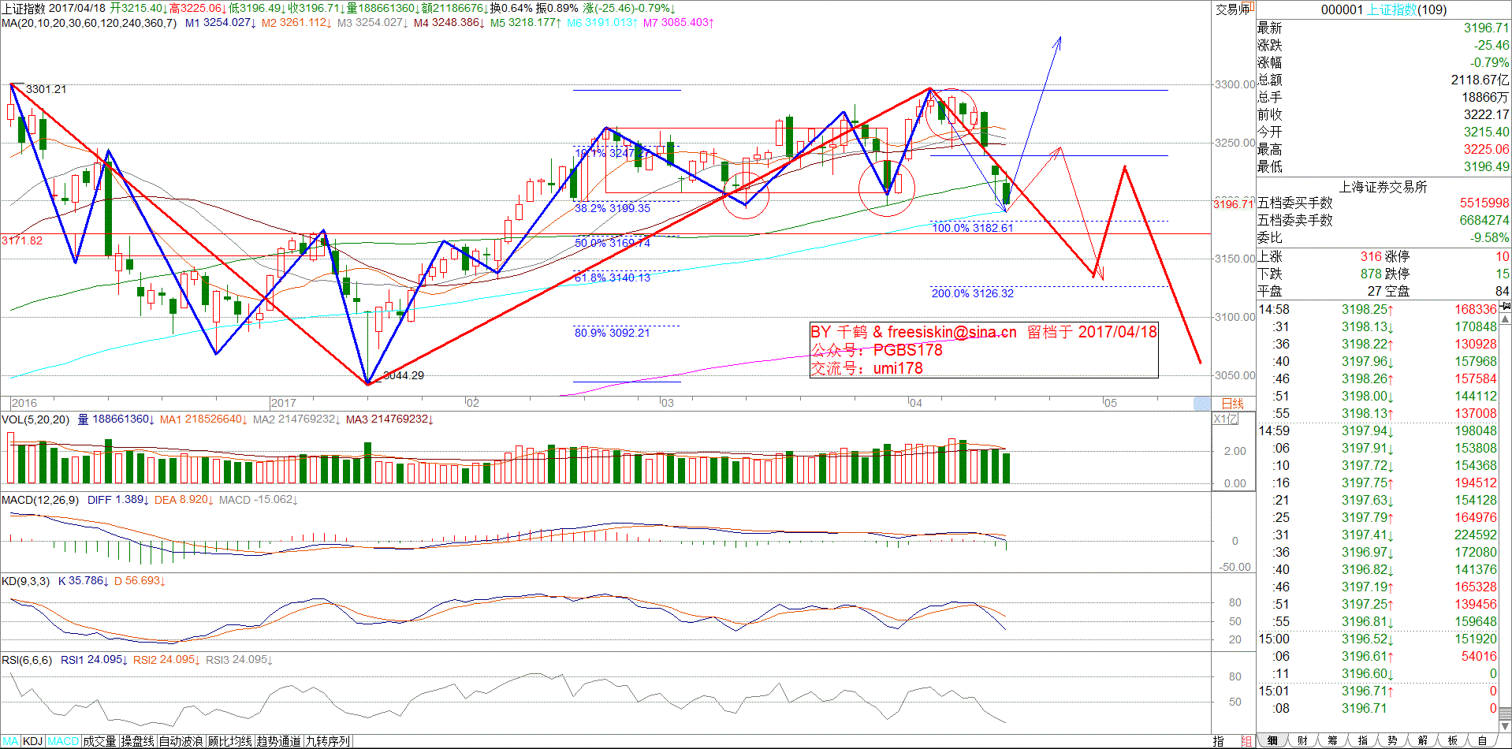This screenshot has width=1512, height=749.
Task: Open the 趋势通道 tab
Action: 279,741
